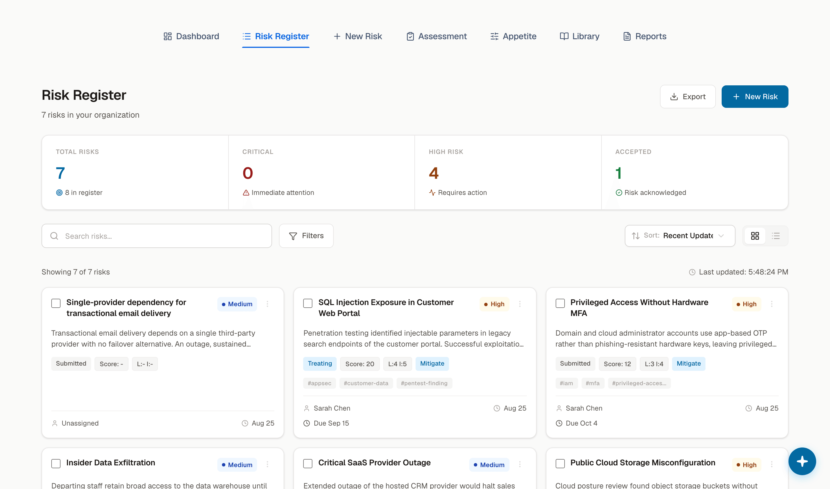Click the funnel icon in Filters
830x489 pixels.
pyautogui.click(x=293, y=236)
